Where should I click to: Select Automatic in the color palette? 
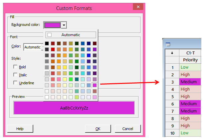[x=70, y=35]
